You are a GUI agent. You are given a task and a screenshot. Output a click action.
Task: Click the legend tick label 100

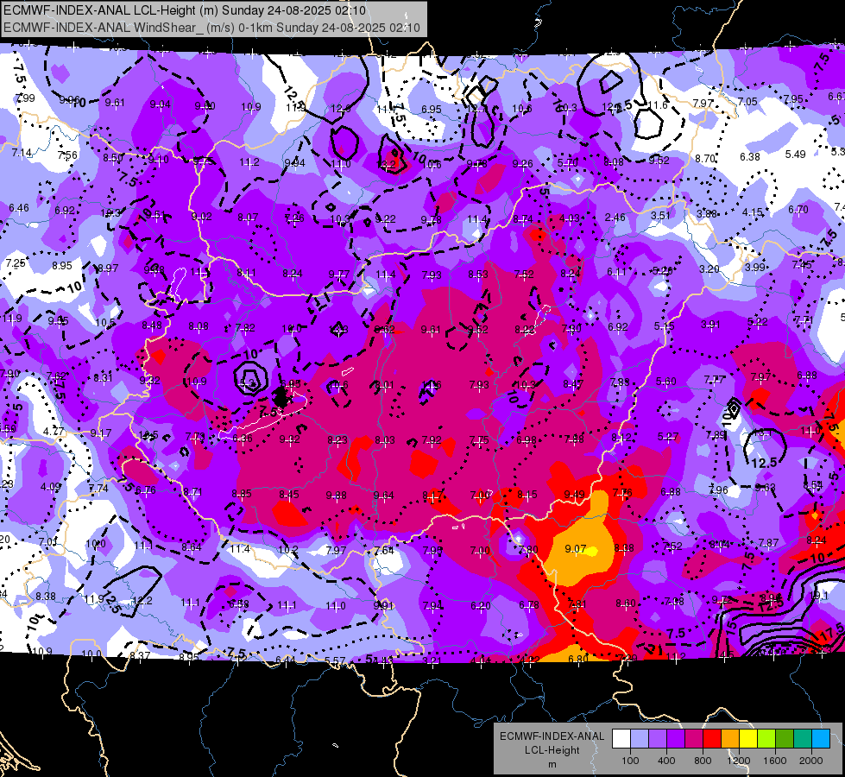point(630,761)
